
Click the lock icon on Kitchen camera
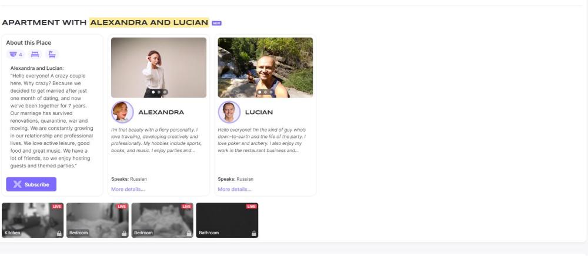point(59,233)
